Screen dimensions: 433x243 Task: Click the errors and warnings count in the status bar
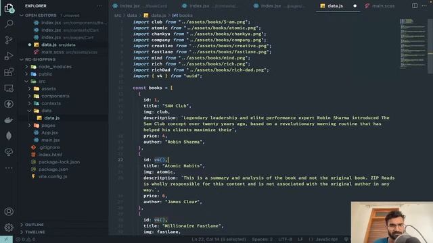coord(26,239)
